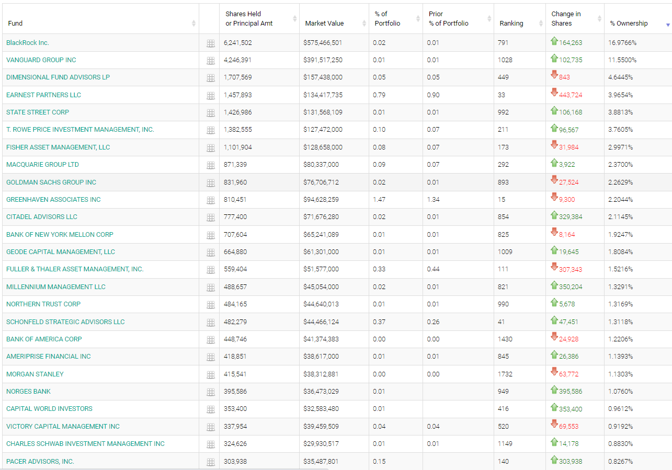Click shares held 1,707,569

pyautogui.click(x=238, y=77)
